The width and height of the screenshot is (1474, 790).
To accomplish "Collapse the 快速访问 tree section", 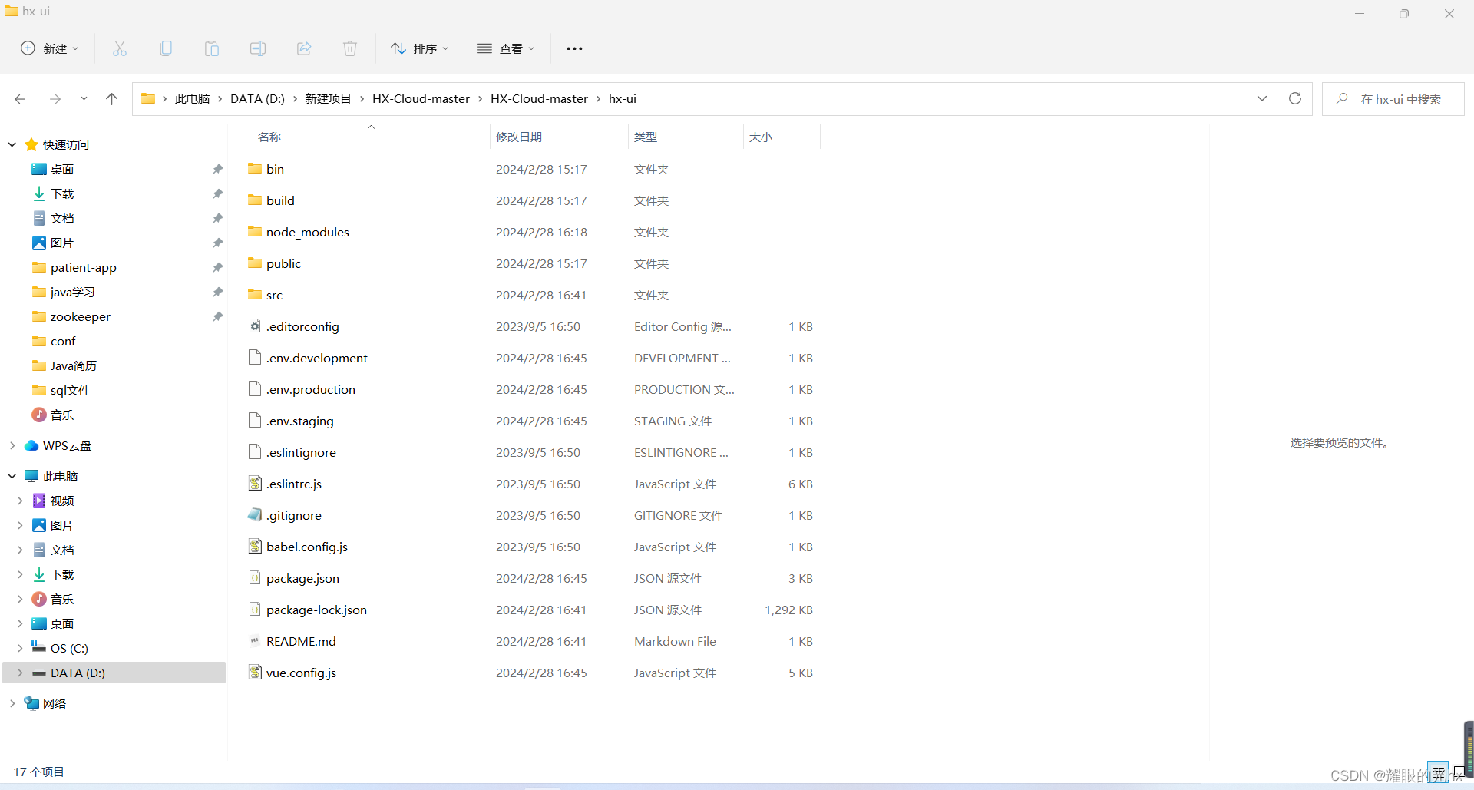I will click(12, 144).
